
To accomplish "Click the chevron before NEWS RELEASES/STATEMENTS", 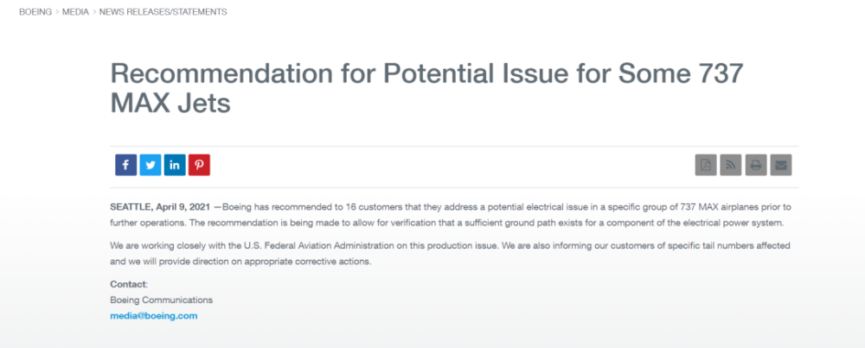I will click(x=93, y=11).
